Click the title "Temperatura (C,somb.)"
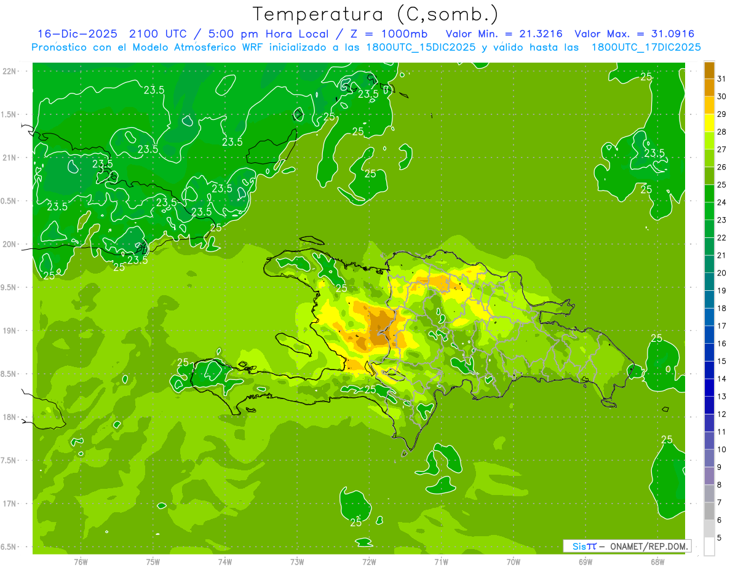Screen dimensions: 738x570 [376, 14]
